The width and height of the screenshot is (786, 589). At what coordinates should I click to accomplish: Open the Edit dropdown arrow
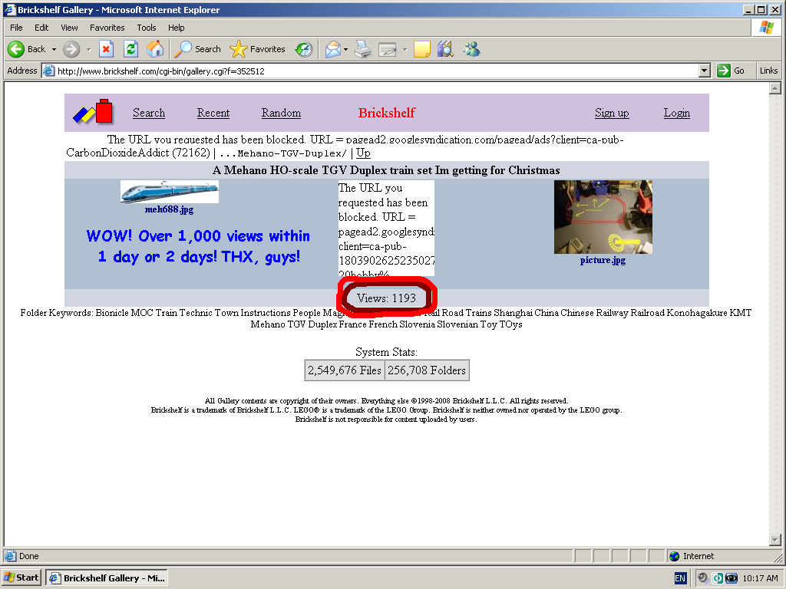click(405, 50)
